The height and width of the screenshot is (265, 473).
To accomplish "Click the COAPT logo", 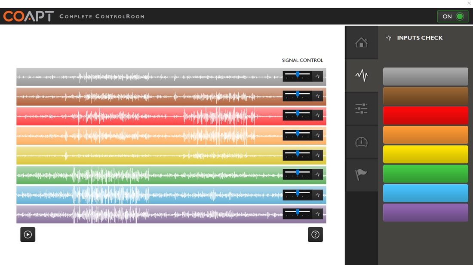I will coord(28,16).
